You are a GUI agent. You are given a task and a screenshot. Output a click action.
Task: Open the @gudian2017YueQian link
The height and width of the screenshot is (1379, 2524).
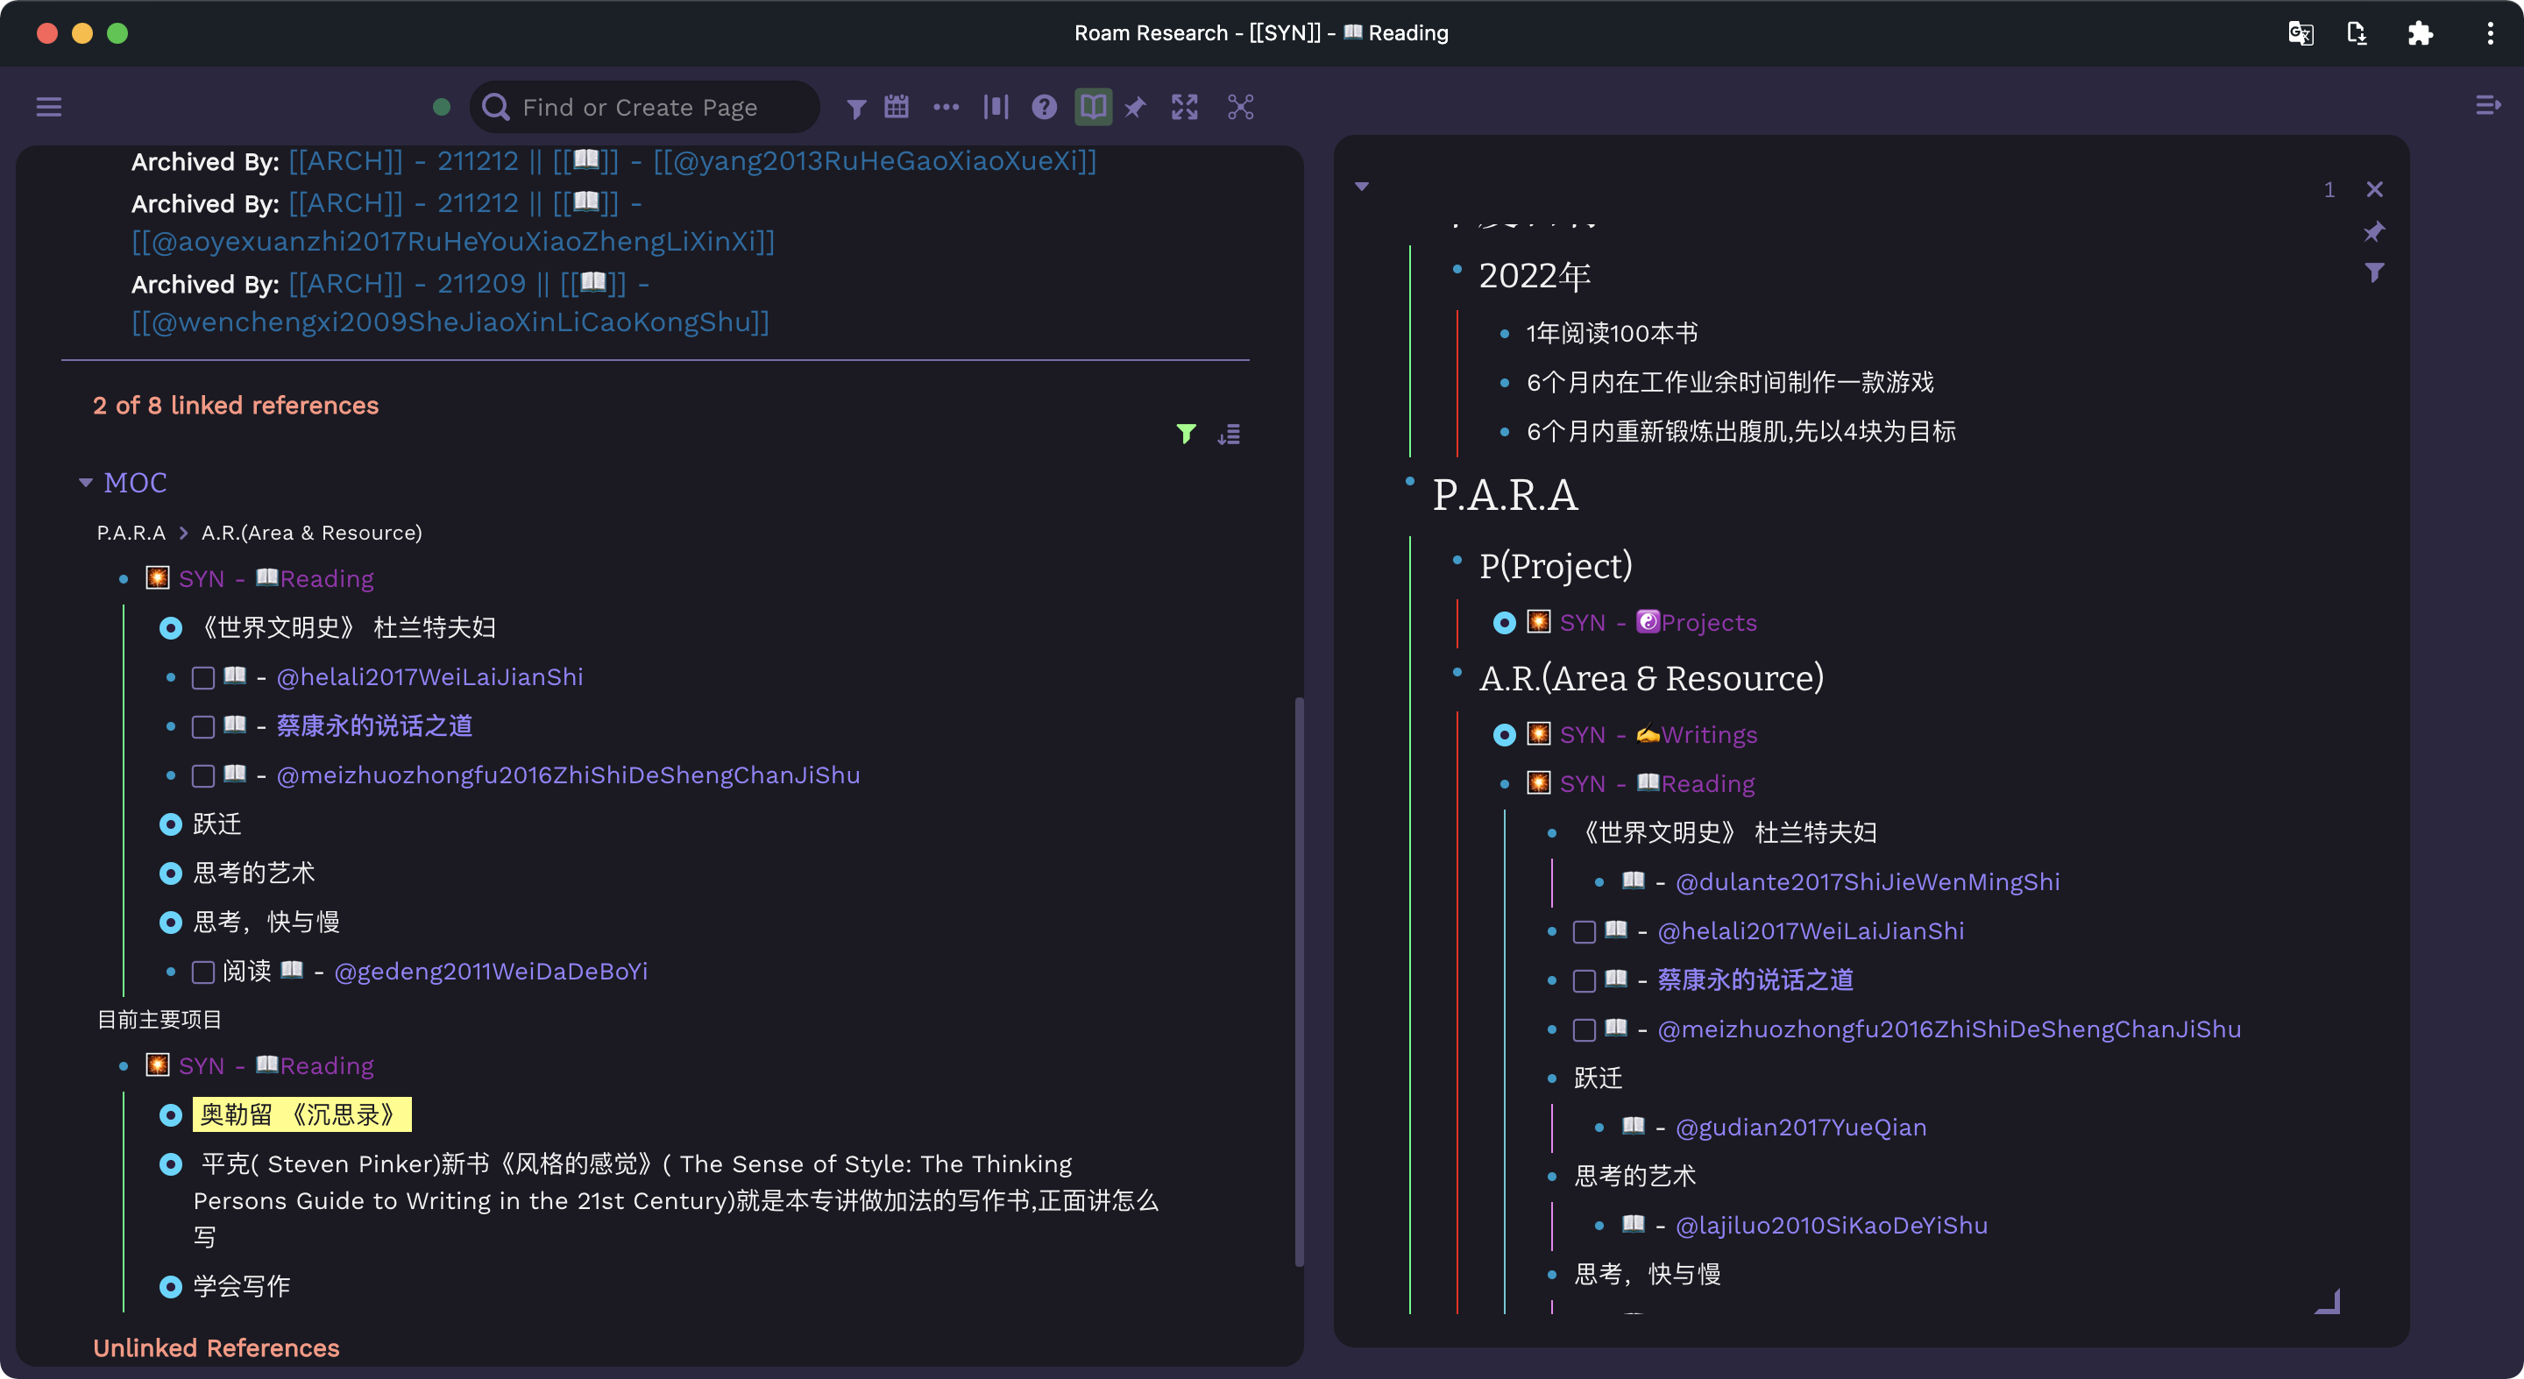[x=1801, y=1128]
